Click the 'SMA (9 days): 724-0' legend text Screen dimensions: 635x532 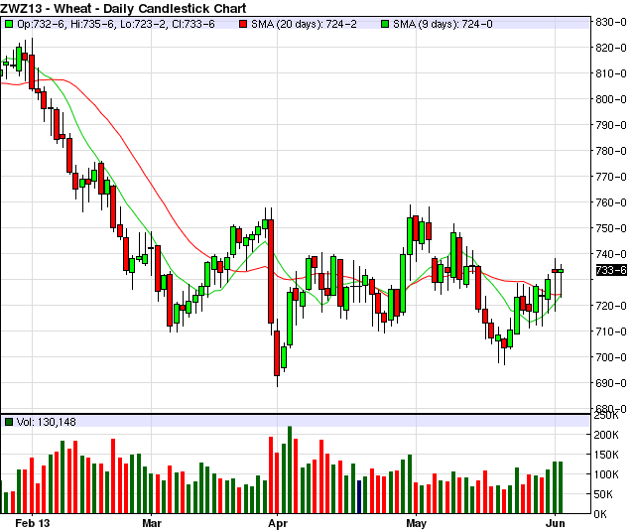tap(443, 24)
